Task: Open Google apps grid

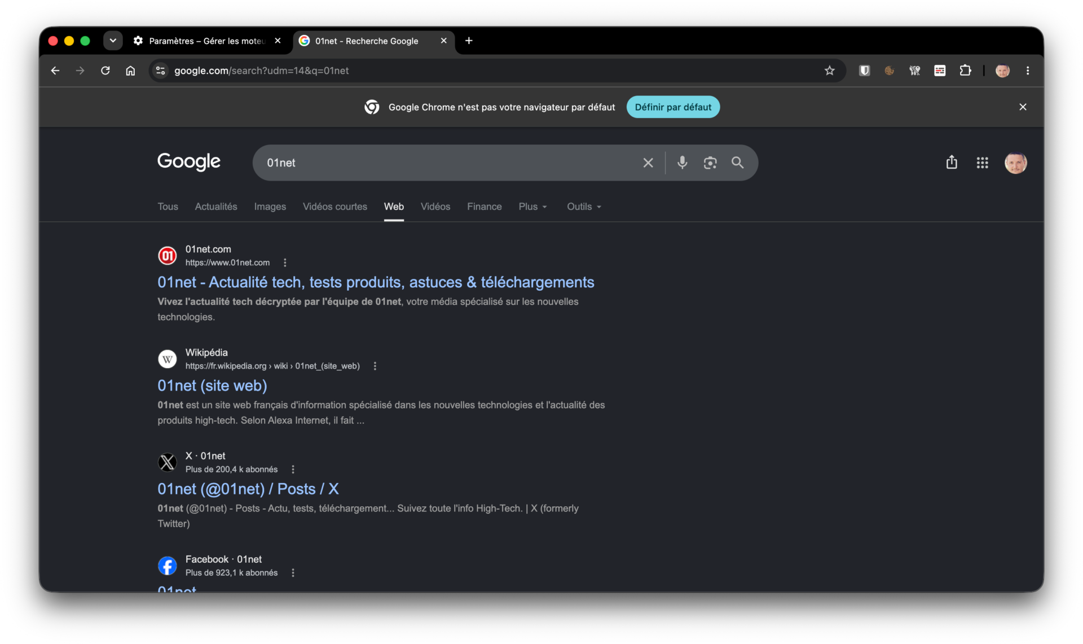Action: click(x=982, y=163)
